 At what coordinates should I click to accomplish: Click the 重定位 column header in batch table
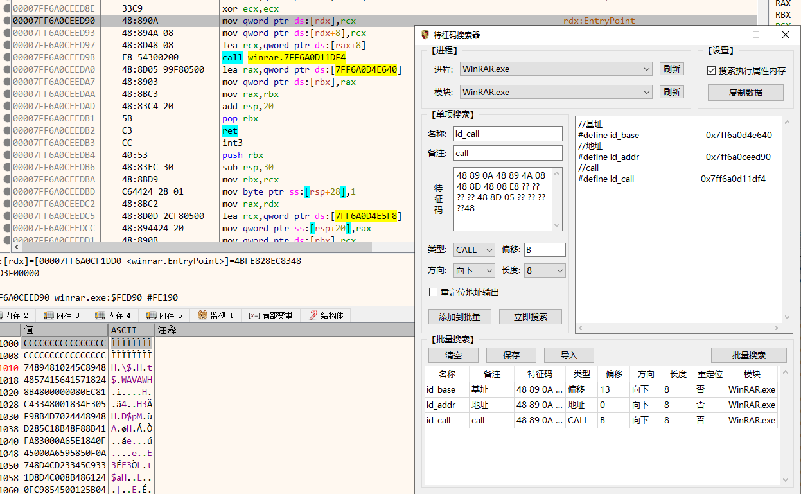710,374
